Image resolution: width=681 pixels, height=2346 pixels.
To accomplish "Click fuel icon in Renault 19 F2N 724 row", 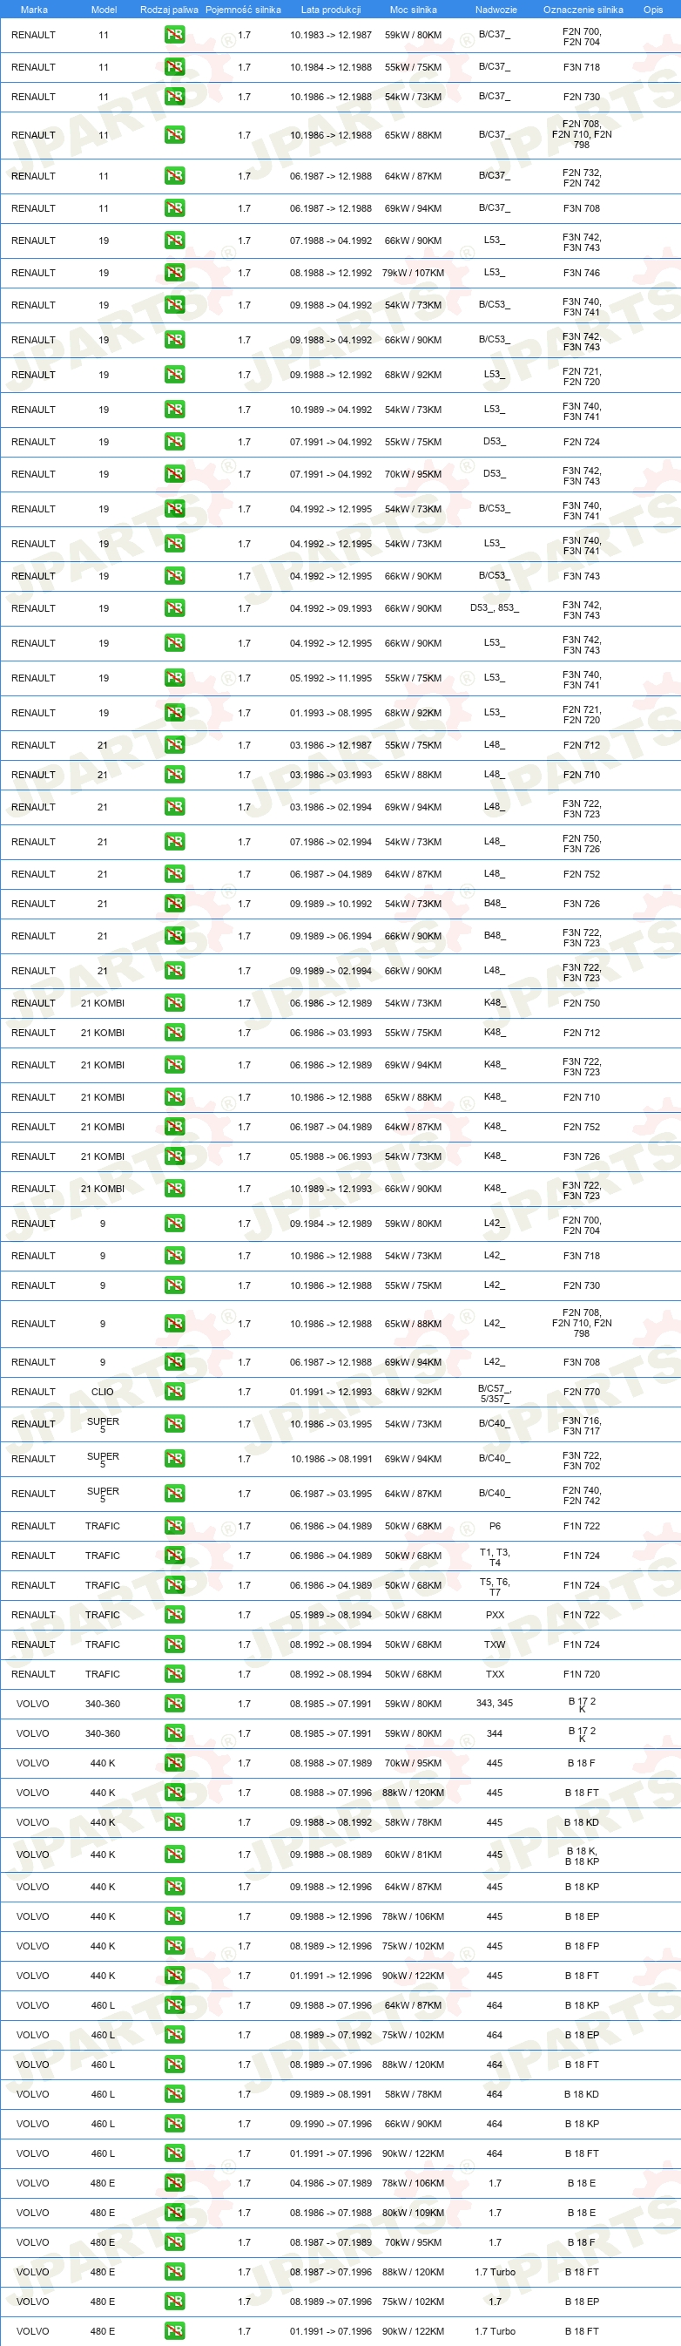I will (x=175, y=442).
